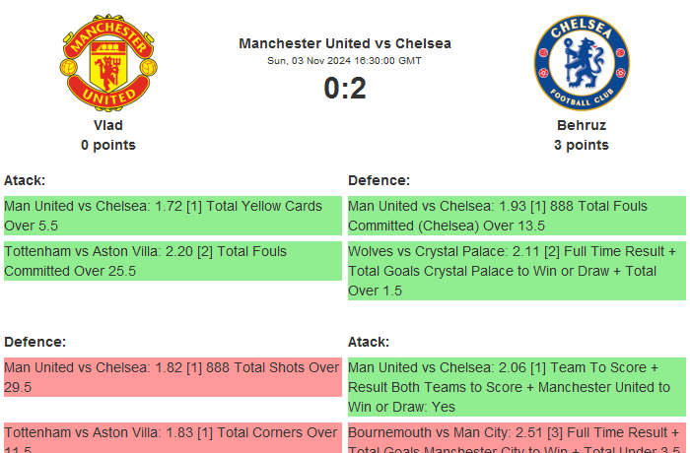The width and height of the screenshot is (690, 453).
Task: Select the Tottenham Total Corners bet
Action: pos(172,438)
